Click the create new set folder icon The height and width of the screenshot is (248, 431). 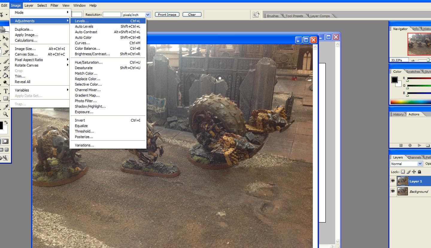coord(428,145)
